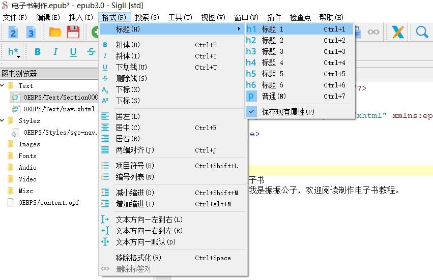
Task: Choose 减小缩进(D) entry
Action: pos(173,193)
